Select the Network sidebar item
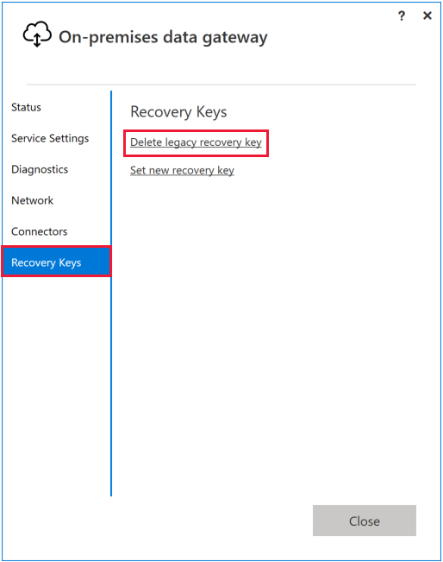Screen dimensions: 443x562 (x=32, y=200)
